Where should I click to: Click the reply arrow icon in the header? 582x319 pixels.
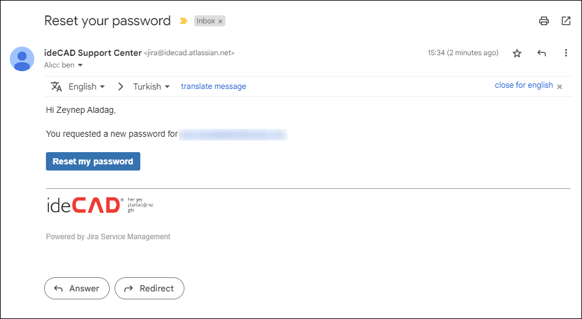541,53
